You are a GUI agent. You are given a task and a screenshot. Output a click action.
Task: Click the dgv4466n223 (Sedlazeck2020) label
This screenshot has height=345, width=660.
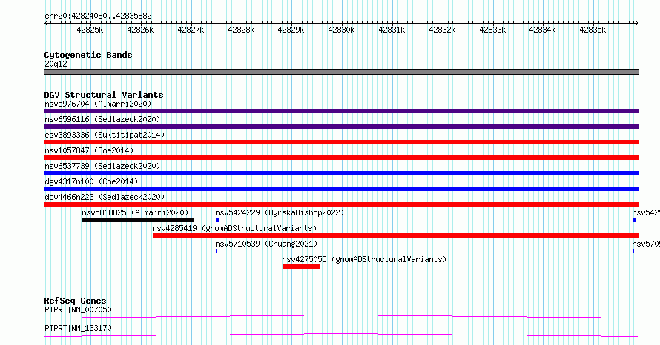click(105, 197)
